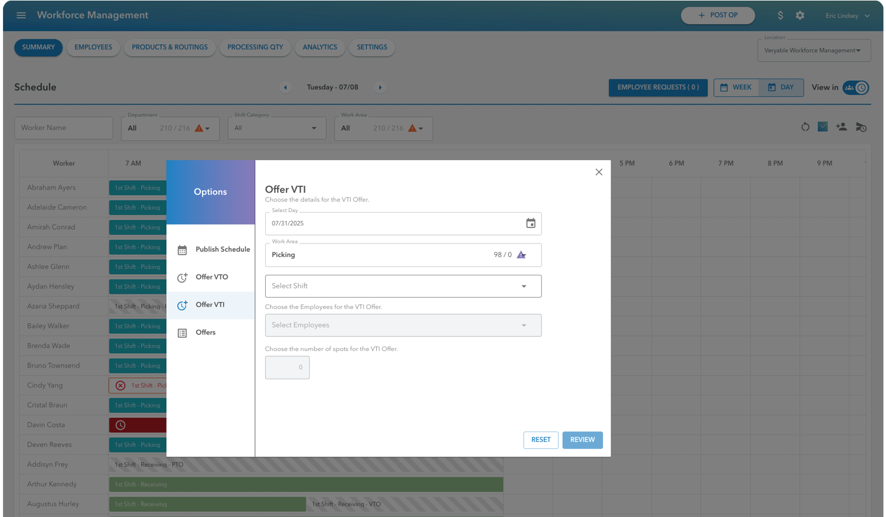Switch to the EMPLOYEES tab
Screen dimensions: 886x517
[x=93, y=47]
